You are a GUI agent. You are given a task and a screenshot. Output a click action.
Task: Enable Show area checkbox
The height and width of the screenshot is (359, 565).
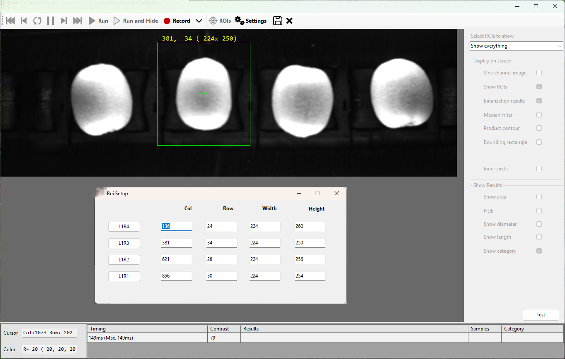539,197
